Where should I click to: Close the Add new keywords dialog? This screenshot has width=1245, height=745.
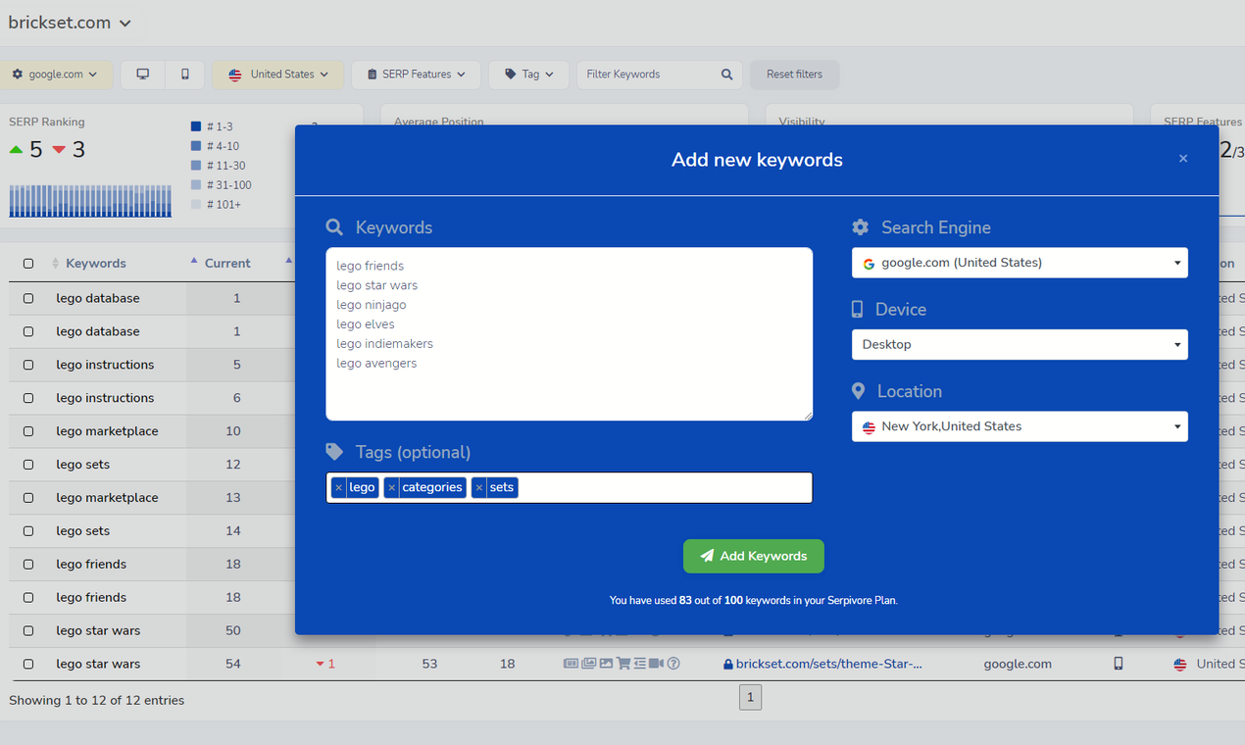click(x=1183, y=159)
